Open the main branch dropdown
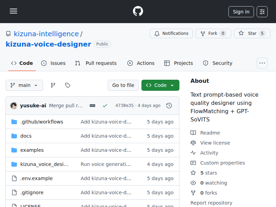Screen dimensions: 276x207 coord(24,85)
